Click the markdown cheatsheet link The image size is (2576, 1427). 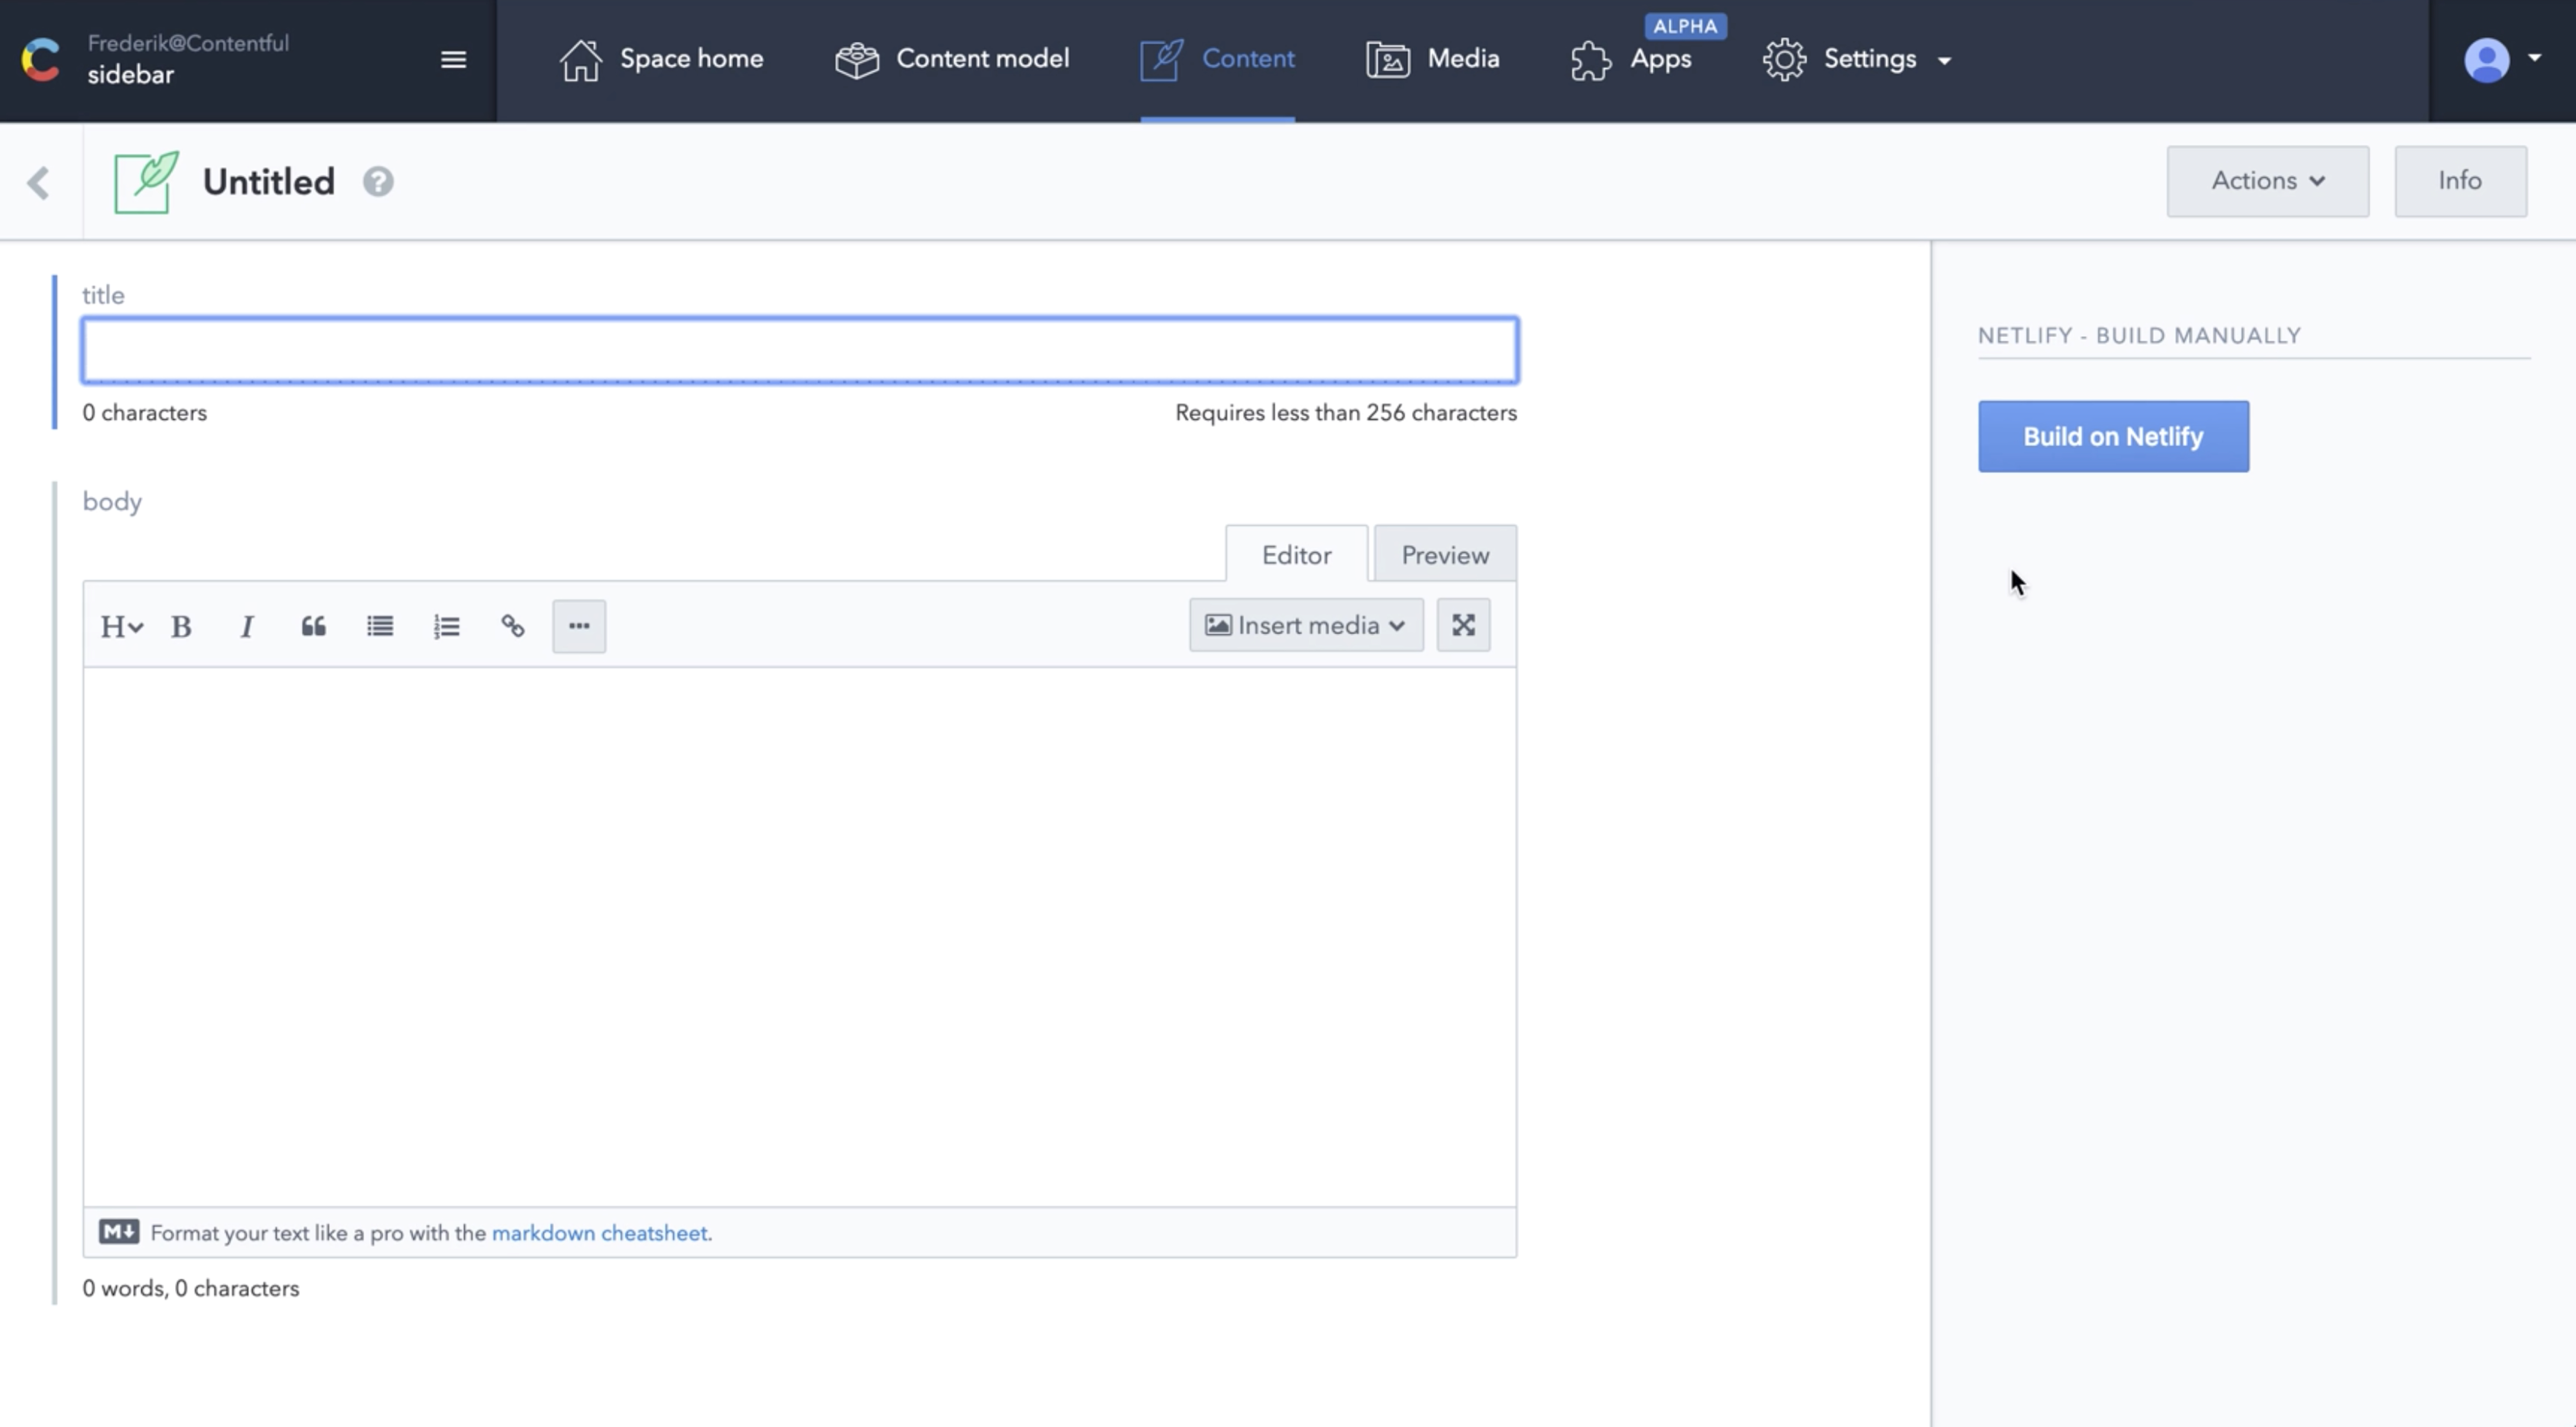[597, 1232]
